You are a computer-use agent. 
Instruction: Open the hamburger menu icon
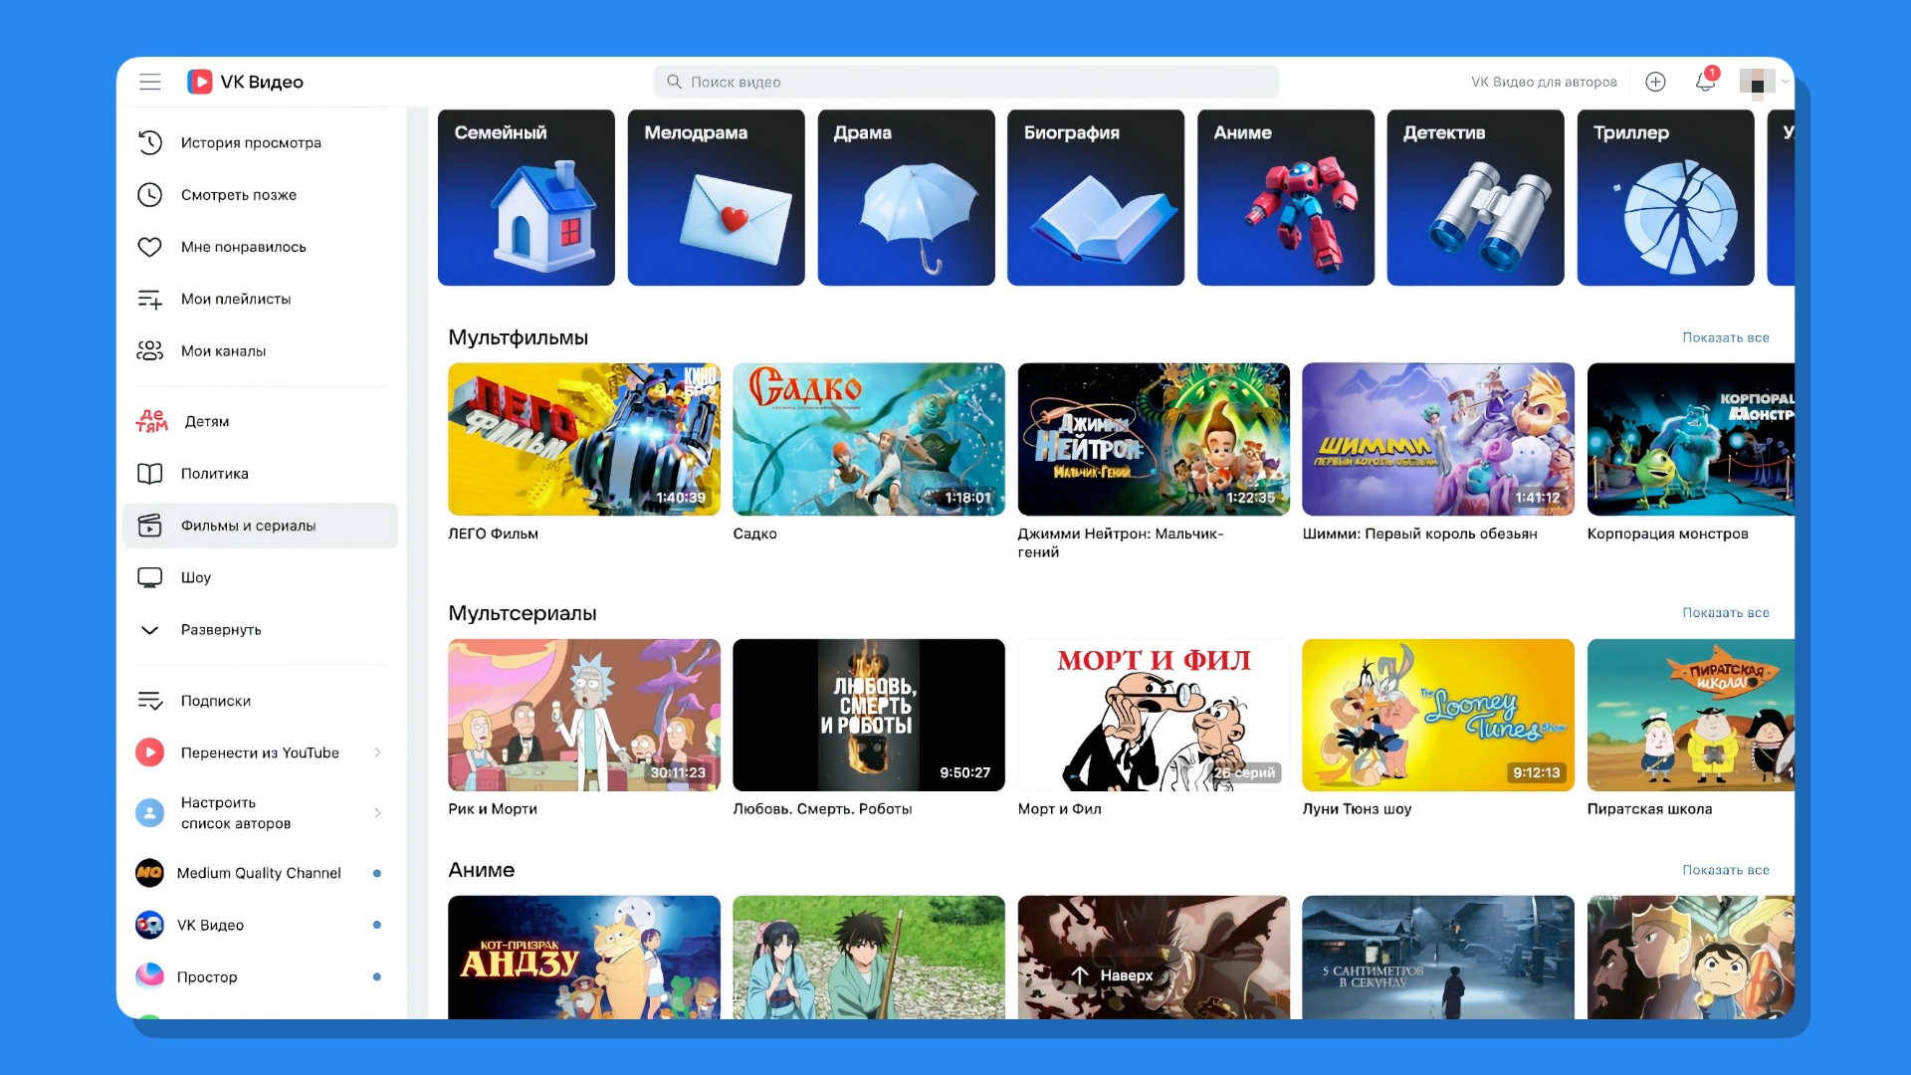coord(150,82)
